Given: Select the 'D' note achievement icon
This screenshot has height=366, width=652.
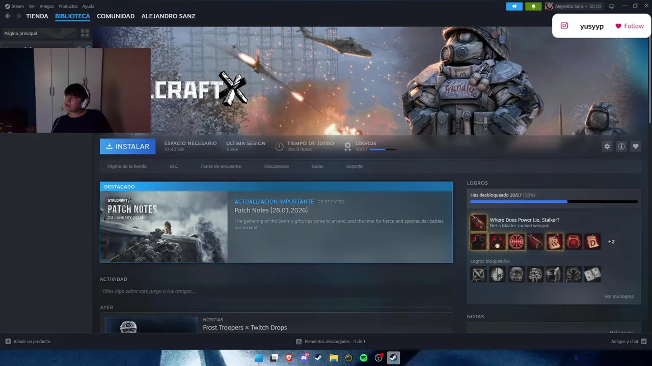Looking at the screenshot, I should (592, 242).
